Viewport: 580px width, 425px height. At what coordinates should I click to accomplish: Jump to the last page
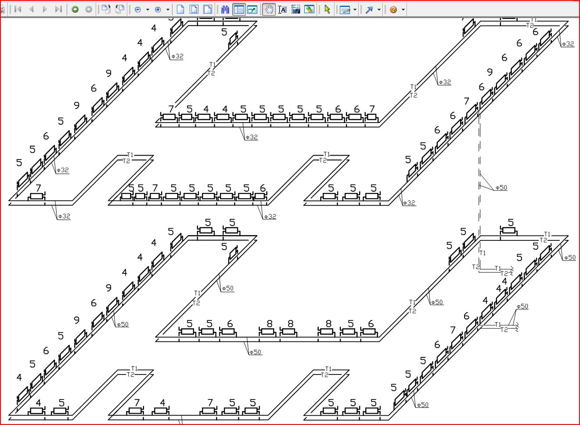click(58, 9)
